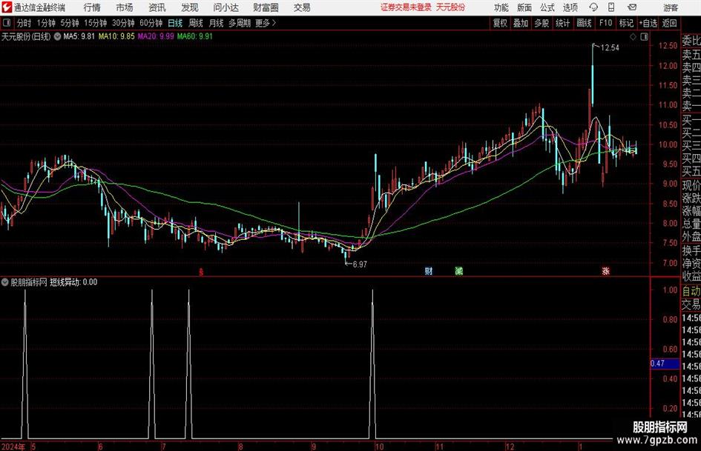
Task: Open F10 company info
Action: point(605,23)
